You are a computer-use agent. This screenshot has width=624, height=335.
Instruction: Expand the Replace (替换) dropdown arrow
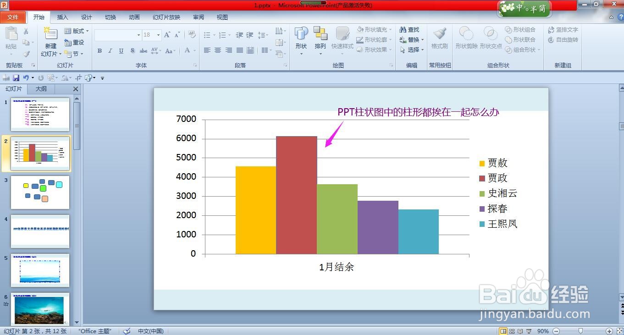pyautogui.click(x=422, y=39)
